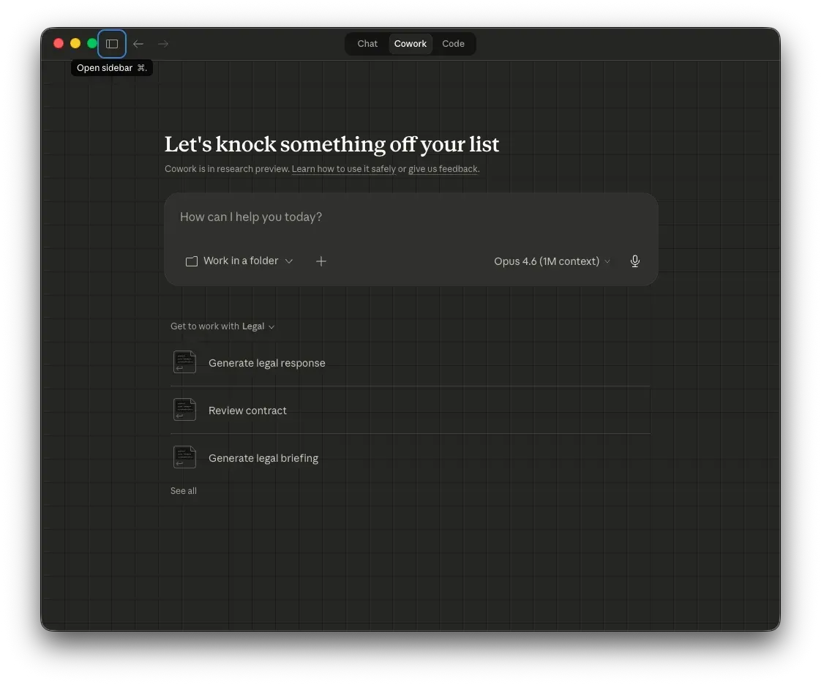Open the sidebar with the panel icon
Image resolution: width=821 pixels, height=685 pixels.
(x=111, y=44)
